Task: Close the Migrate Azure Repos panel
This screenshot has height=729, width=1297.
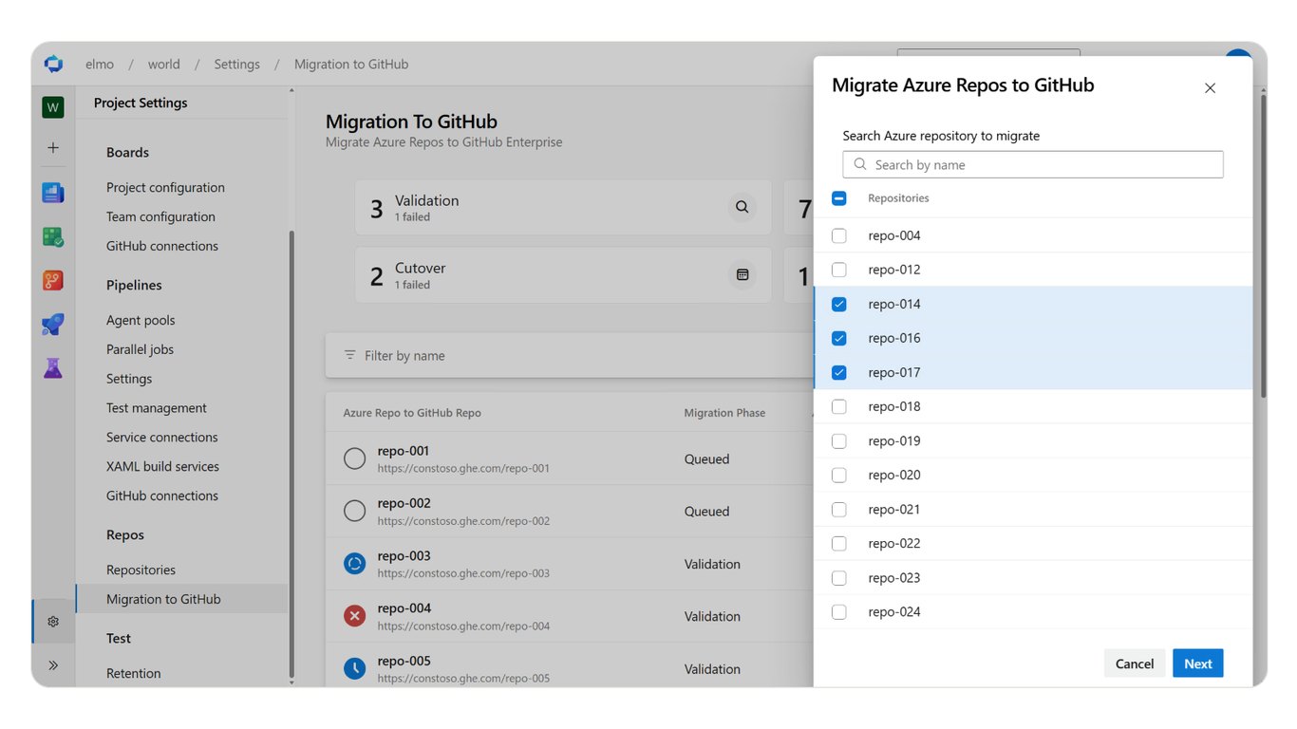Action: [1210, 88]
